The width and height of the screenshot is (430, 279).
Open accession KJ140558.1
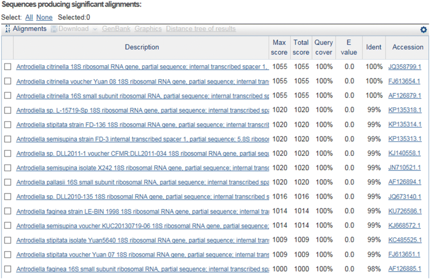404,153
